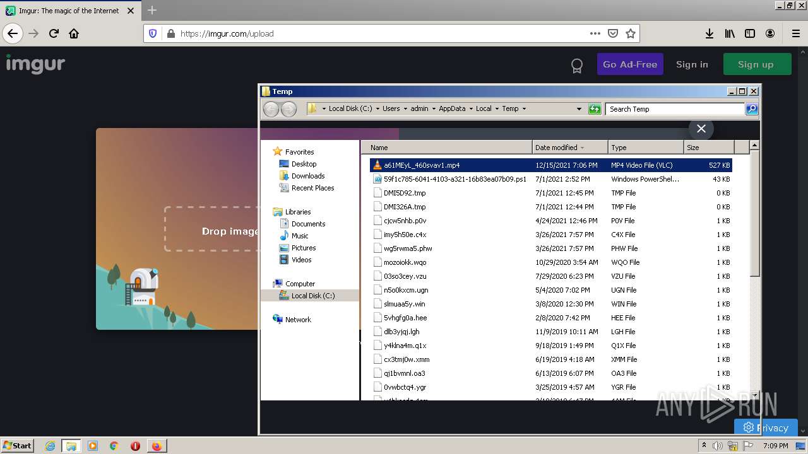Launch Chrome from the taskbar
The width and height of the screenshot is (808, 454).
(114, 446)
